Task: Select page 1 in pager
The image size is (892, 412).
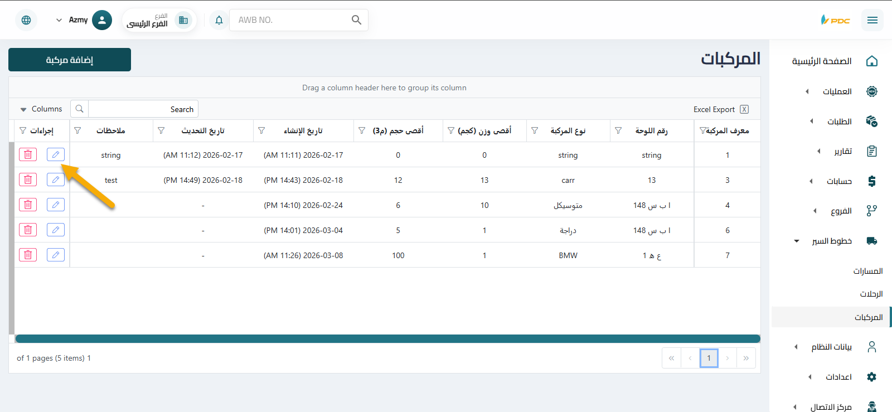Action: tap(709, 358)
